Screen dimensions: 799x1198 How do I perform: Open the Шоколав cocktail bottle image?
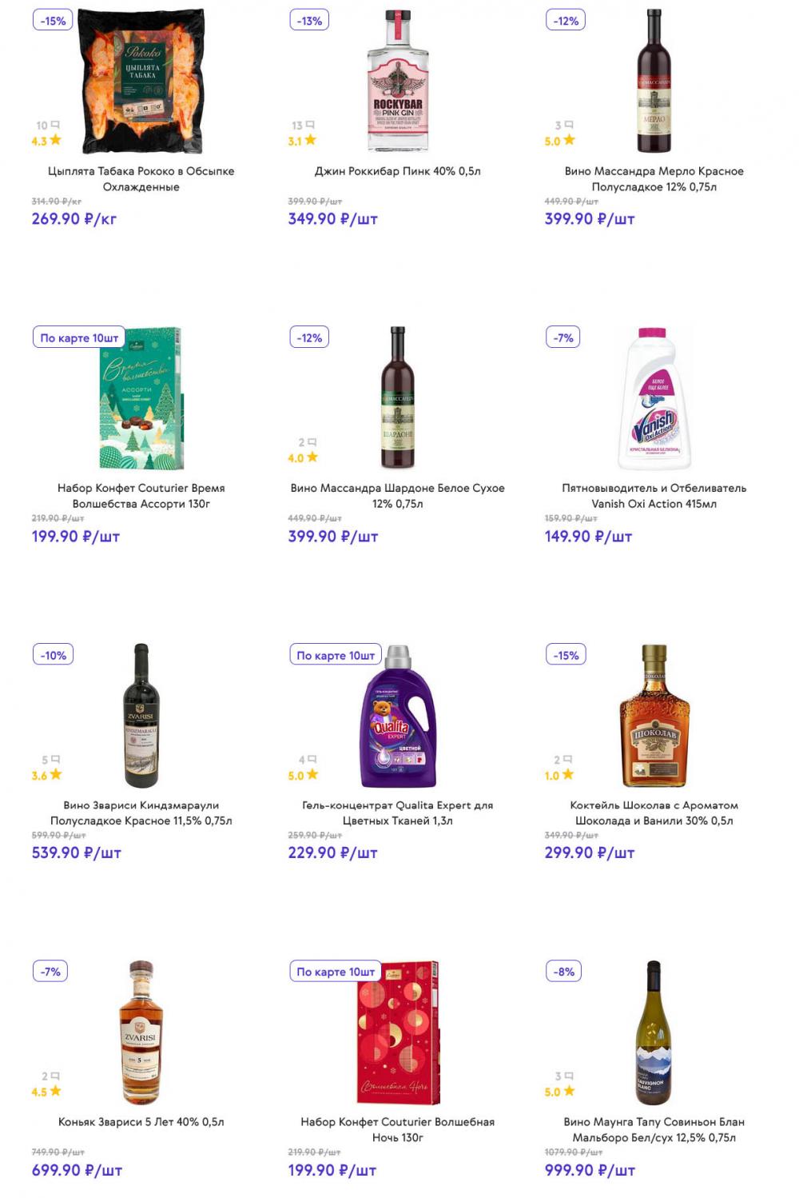coord(654,715)
